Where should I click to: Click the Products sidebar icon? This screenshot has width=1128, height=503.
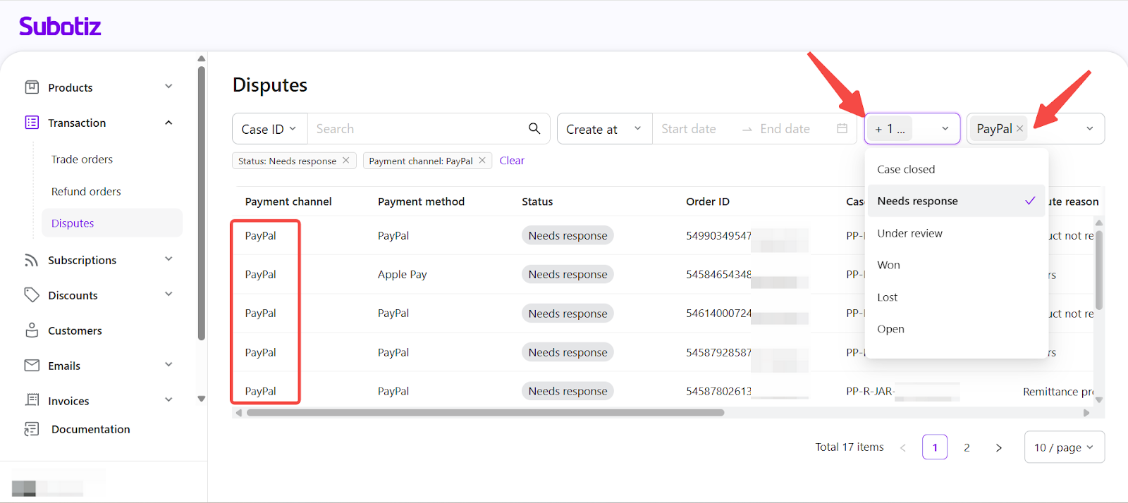pyautogui.click(x=32, y=87)
